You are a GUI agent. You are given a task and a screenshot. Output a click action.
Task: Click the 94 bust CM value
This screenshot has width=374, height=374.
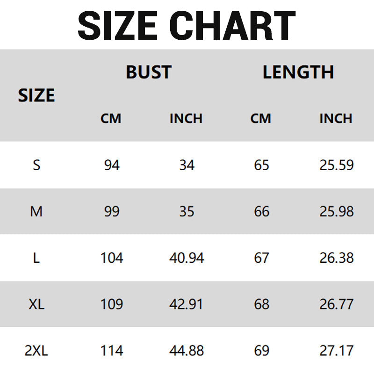tap(112, 165)
